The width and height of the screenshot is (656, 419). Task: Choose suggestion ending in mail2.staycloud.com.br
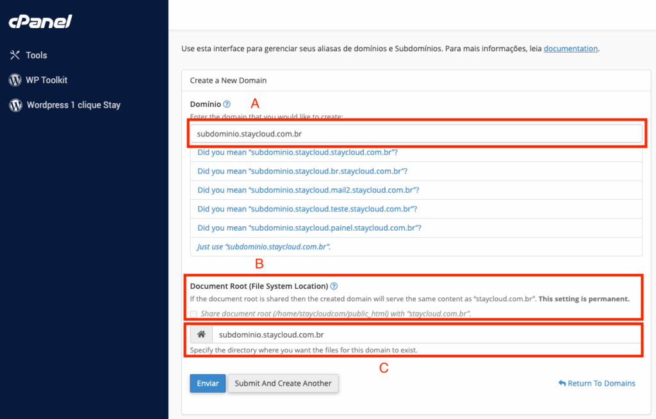point(308,190)
